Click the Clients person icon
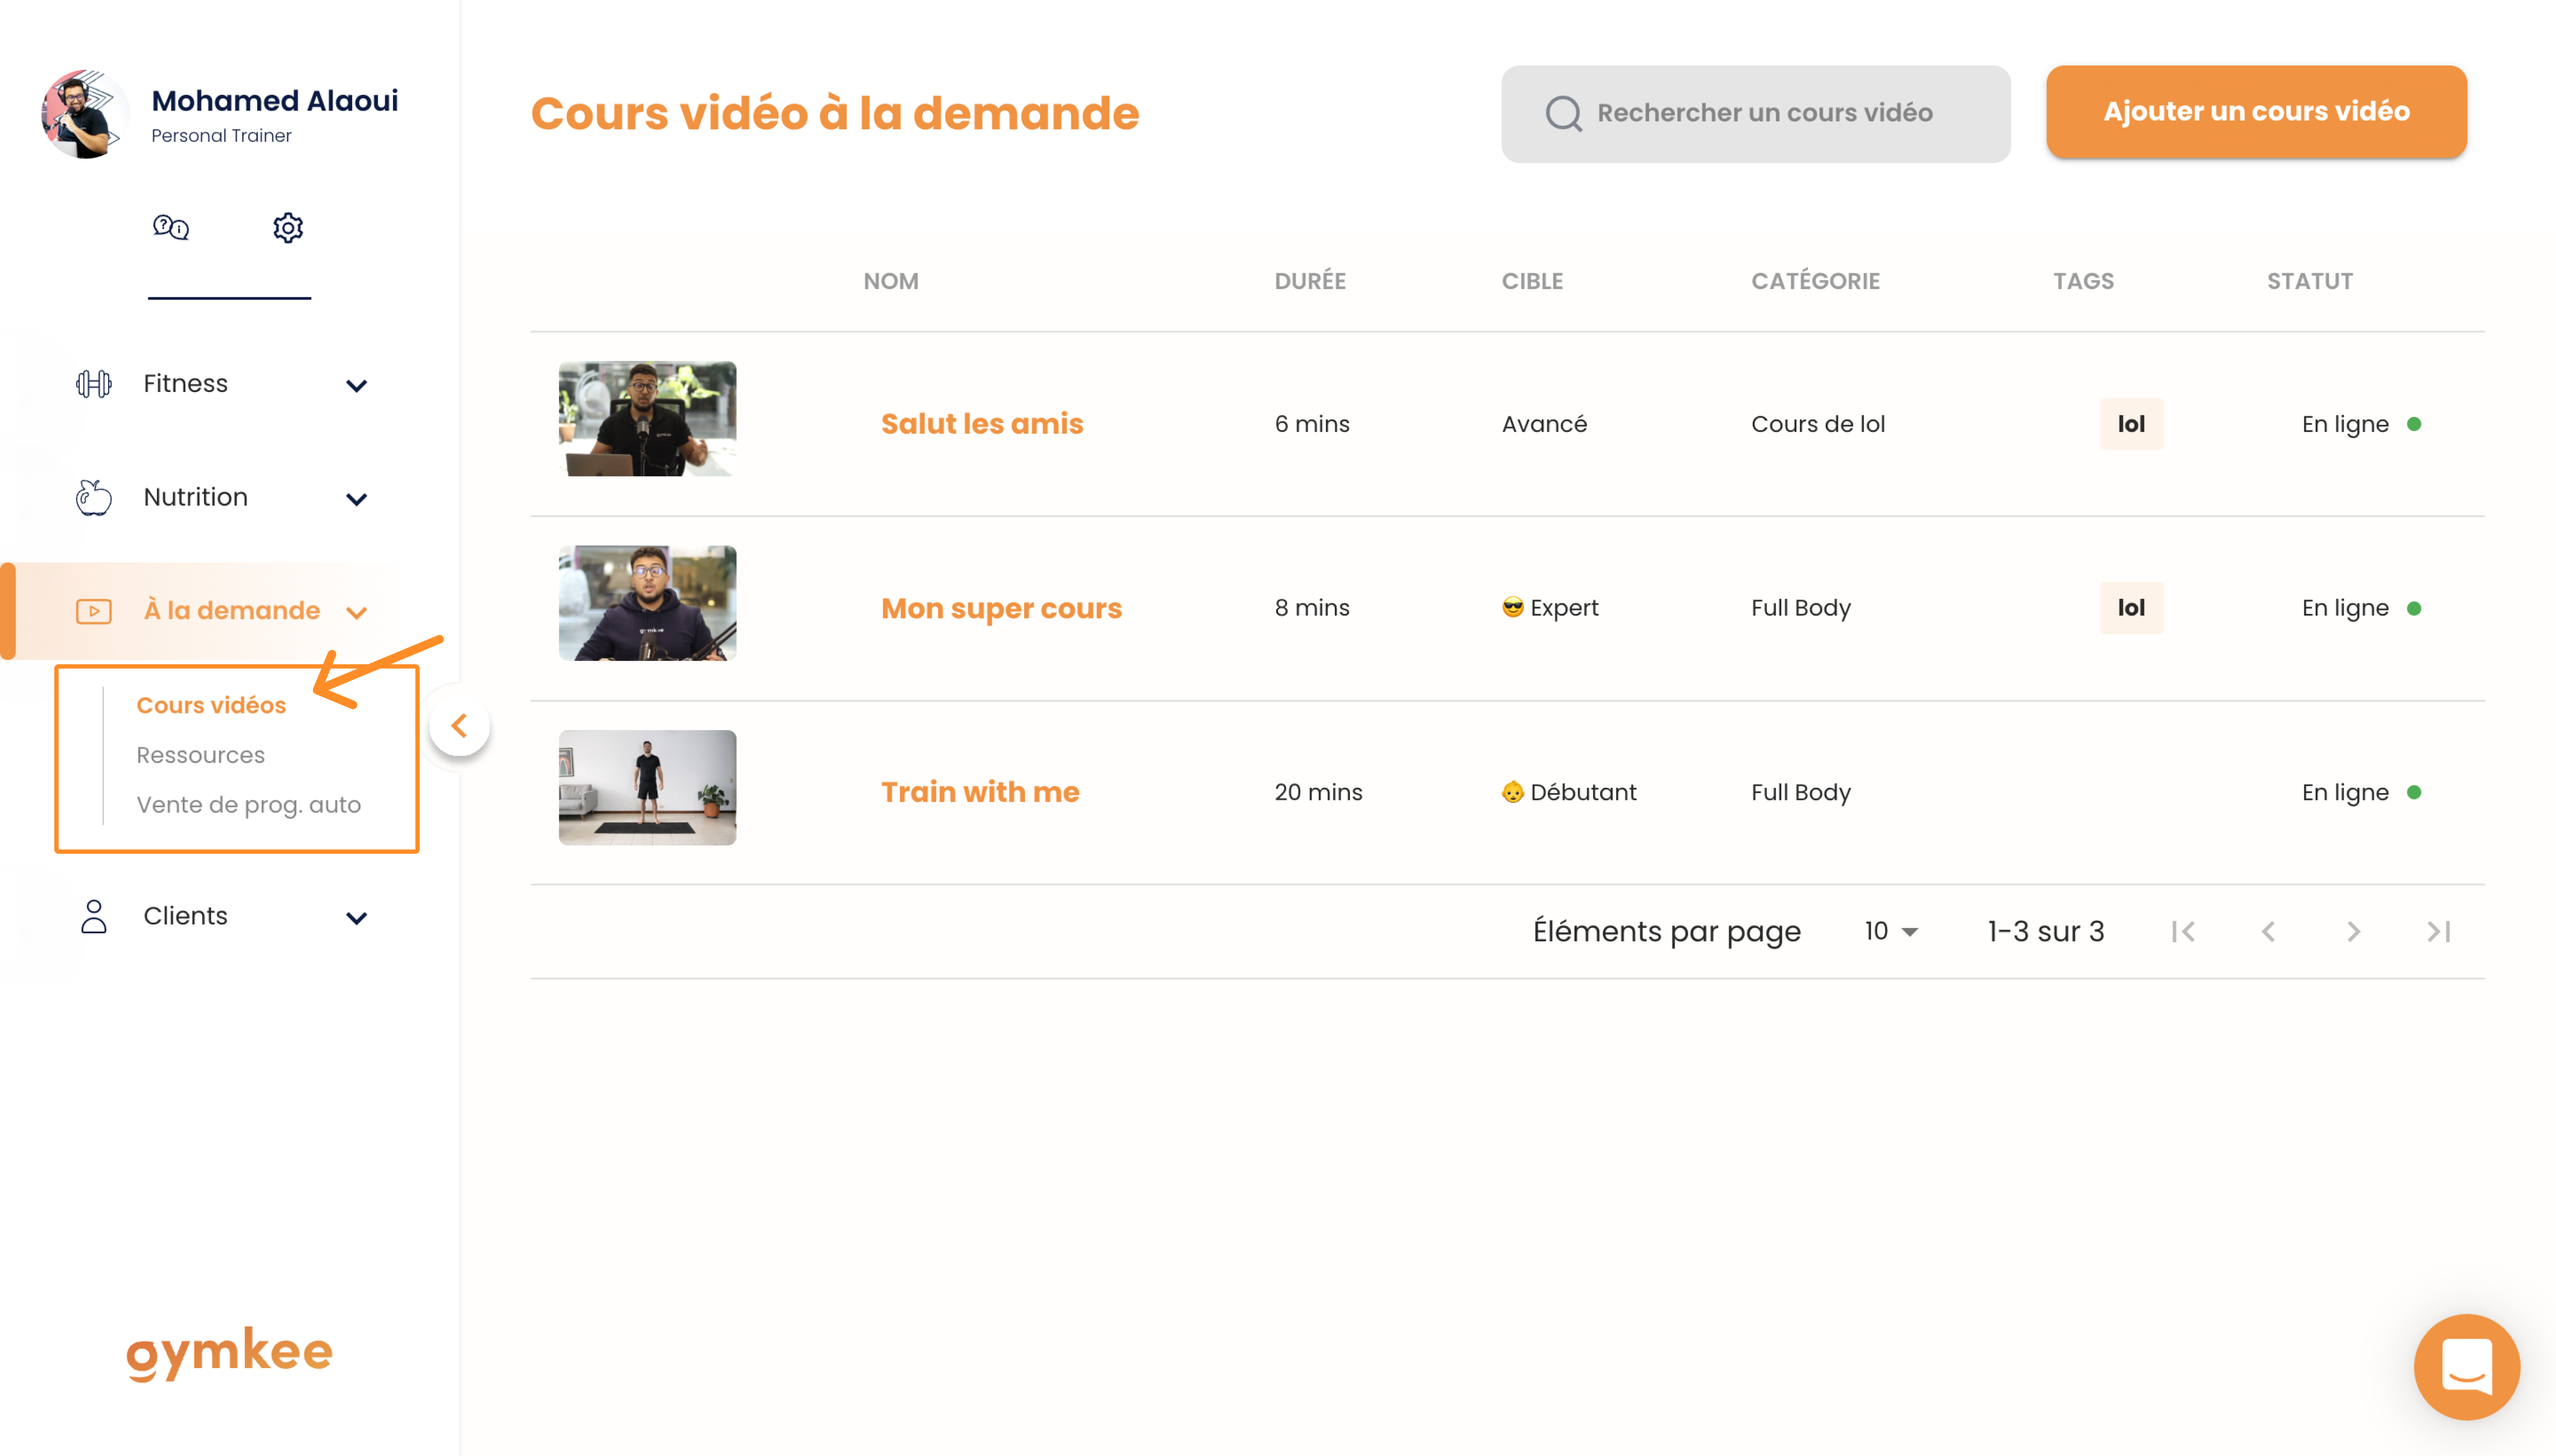Viewport: 2556px width, 1456px height. [x=94, y=916]
